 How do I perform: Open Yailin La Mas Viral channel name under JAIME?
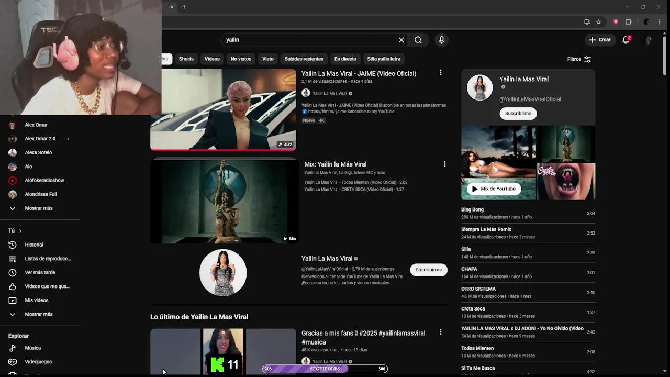[329, 93]
